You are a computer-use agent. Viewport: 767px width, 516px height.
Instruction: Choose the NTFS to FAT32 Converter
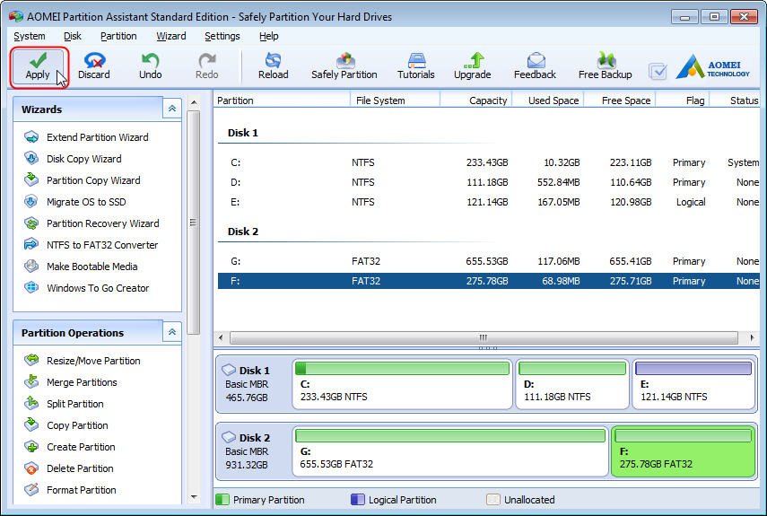[101, 245]
